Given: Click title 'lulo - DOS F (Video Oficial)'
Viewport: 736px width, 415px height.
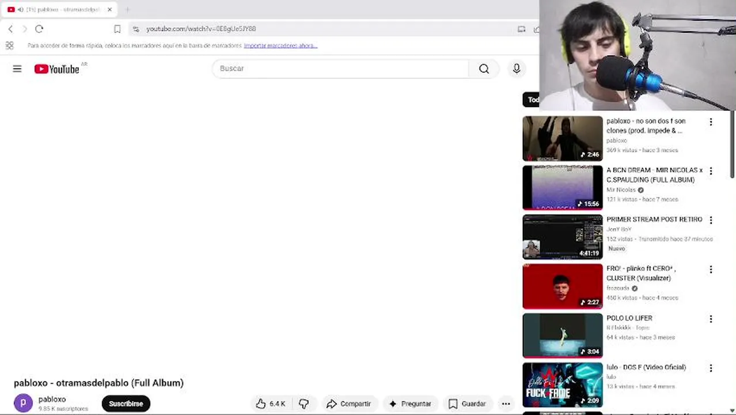Looking at the screenshot, I should click(646, 367).
